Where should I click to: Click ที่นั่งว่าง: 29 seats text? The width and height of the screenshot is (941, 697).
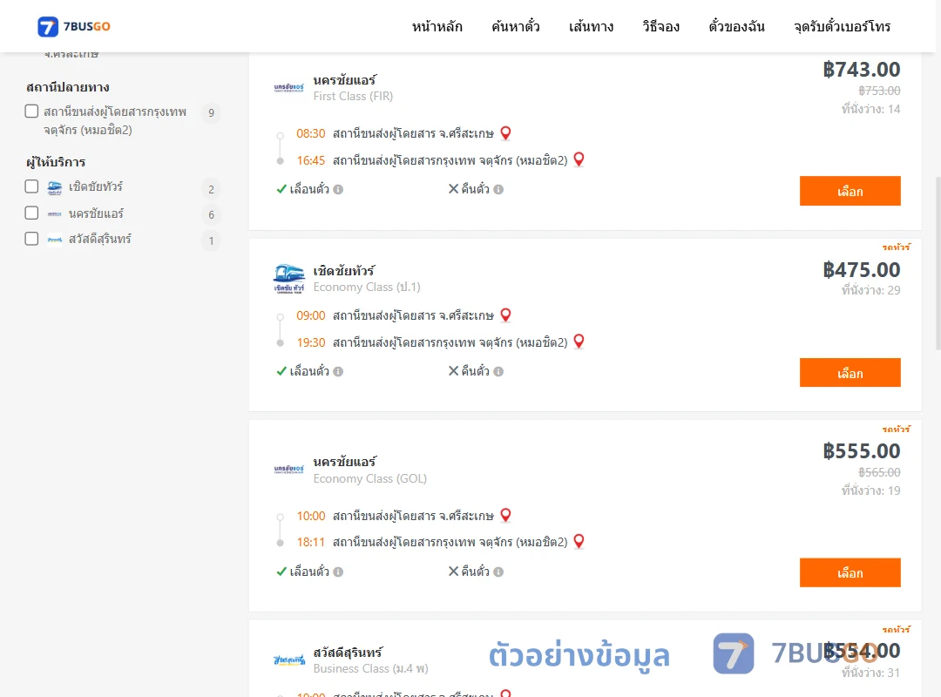870,291
